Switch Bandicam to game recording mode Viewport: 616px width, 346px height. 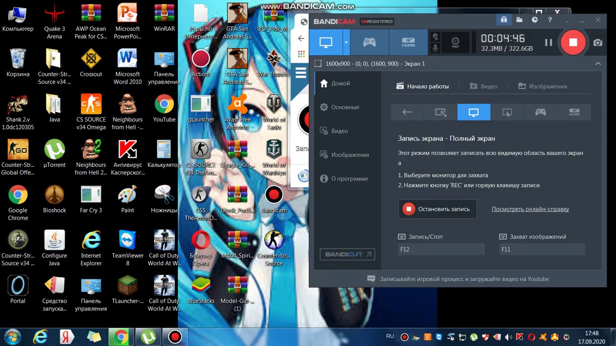369,42
